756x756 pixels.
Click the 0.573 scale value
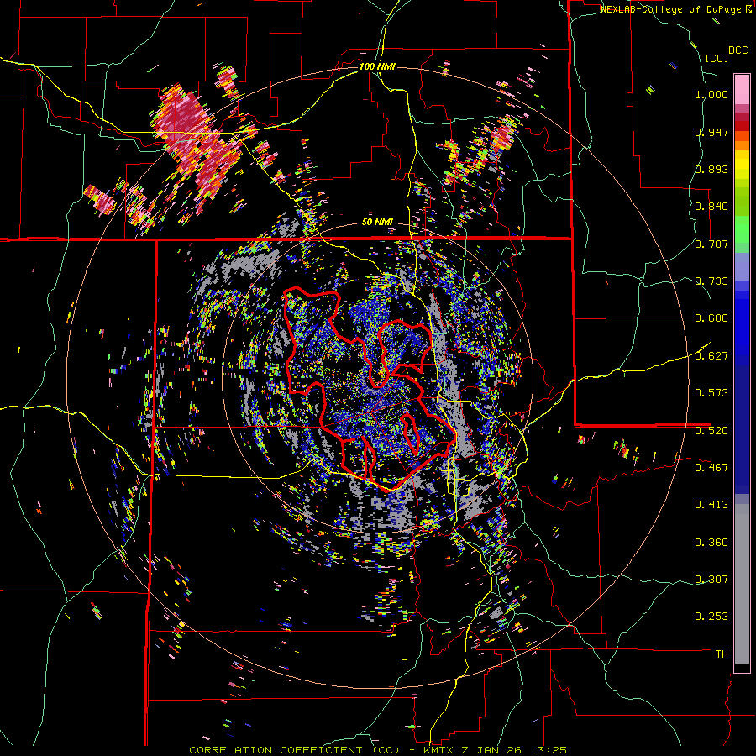[711, 393]
